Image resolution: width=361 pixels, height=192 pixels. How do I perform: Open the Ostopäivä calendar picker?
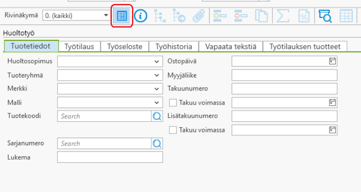(x=332, y=61)
